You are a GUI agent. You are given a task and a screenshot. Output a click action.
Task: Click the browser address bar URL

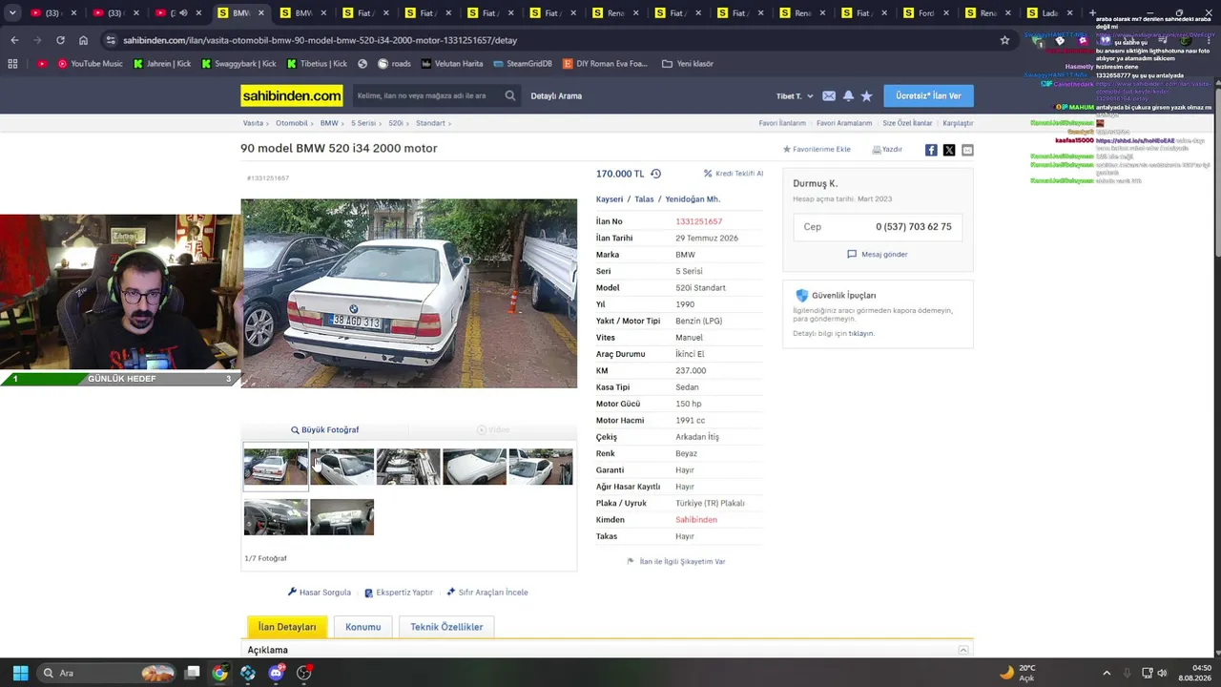(321, 40)
